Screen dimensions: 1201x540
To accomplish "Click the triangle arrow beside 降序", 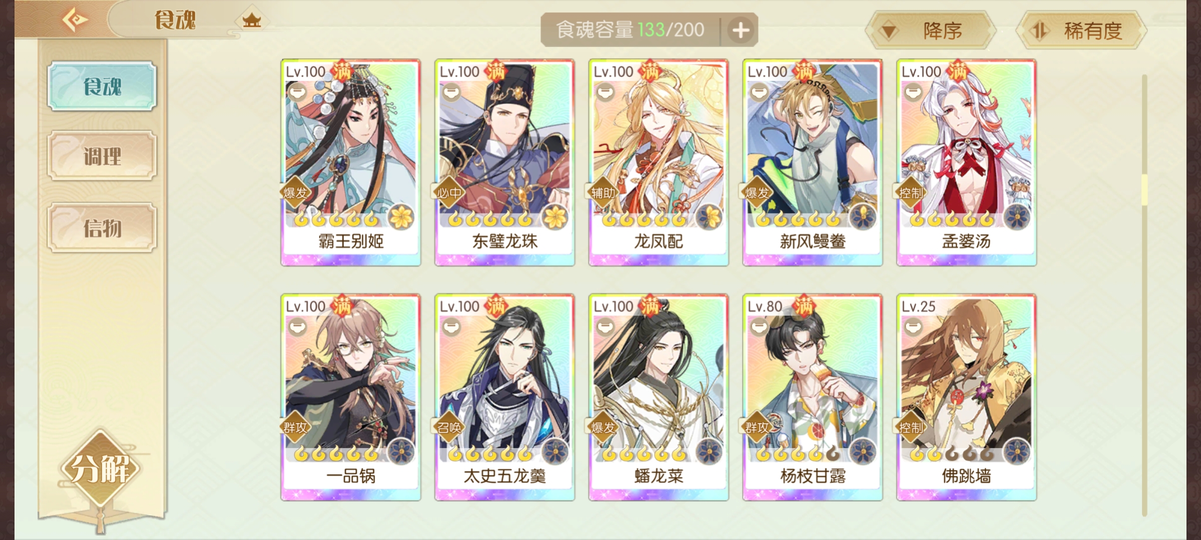I will [x=888, y=31].
